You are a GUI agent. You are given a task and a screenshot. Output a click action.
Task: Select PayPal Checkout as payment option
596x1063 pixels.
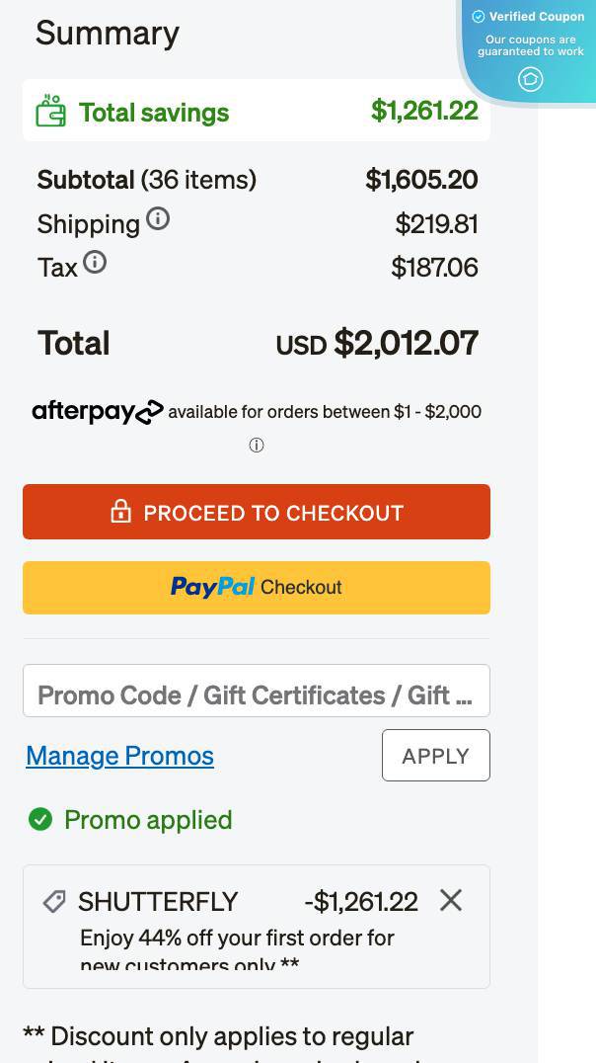point(257,587)
